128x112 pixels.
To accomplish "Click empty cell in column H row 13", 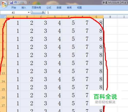I will [x=110, y=71].
